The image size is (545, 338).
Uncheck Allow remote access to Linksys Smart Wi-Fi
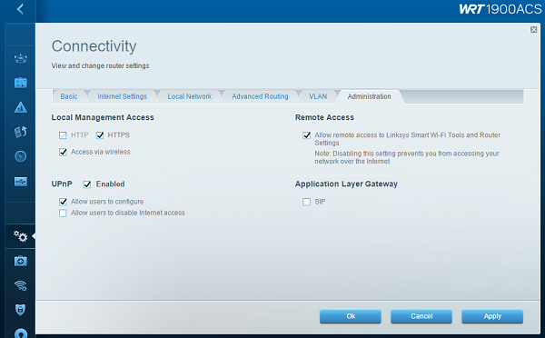click(x=306, y=135)
